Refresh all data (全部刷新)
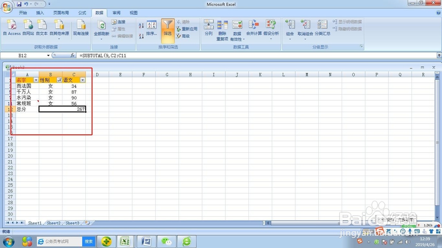This screenshot has width=442, height=248. [x=102, y=28]
